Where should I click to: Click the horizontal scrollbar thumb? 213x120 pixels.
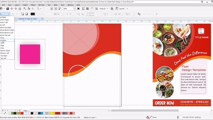click(x=145, y=110)
